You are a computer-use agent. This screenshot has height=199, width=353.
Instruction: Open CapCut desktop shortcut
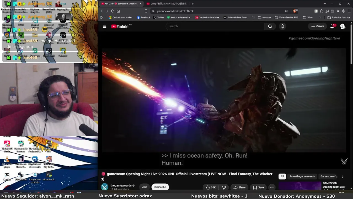click(x=7, y=177)
